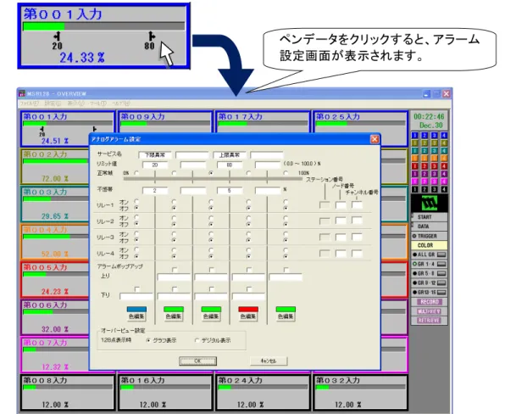The height and width of the screenshot is (414, 505).
Task: Edit リレー1 channel number field
Action: click(x=358, y=205)
